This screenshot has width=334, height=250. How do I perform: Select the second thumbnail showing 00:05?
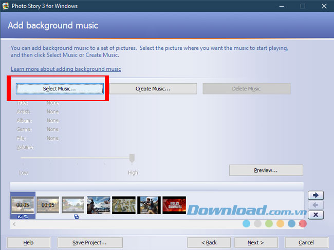(x=48, y=205)
